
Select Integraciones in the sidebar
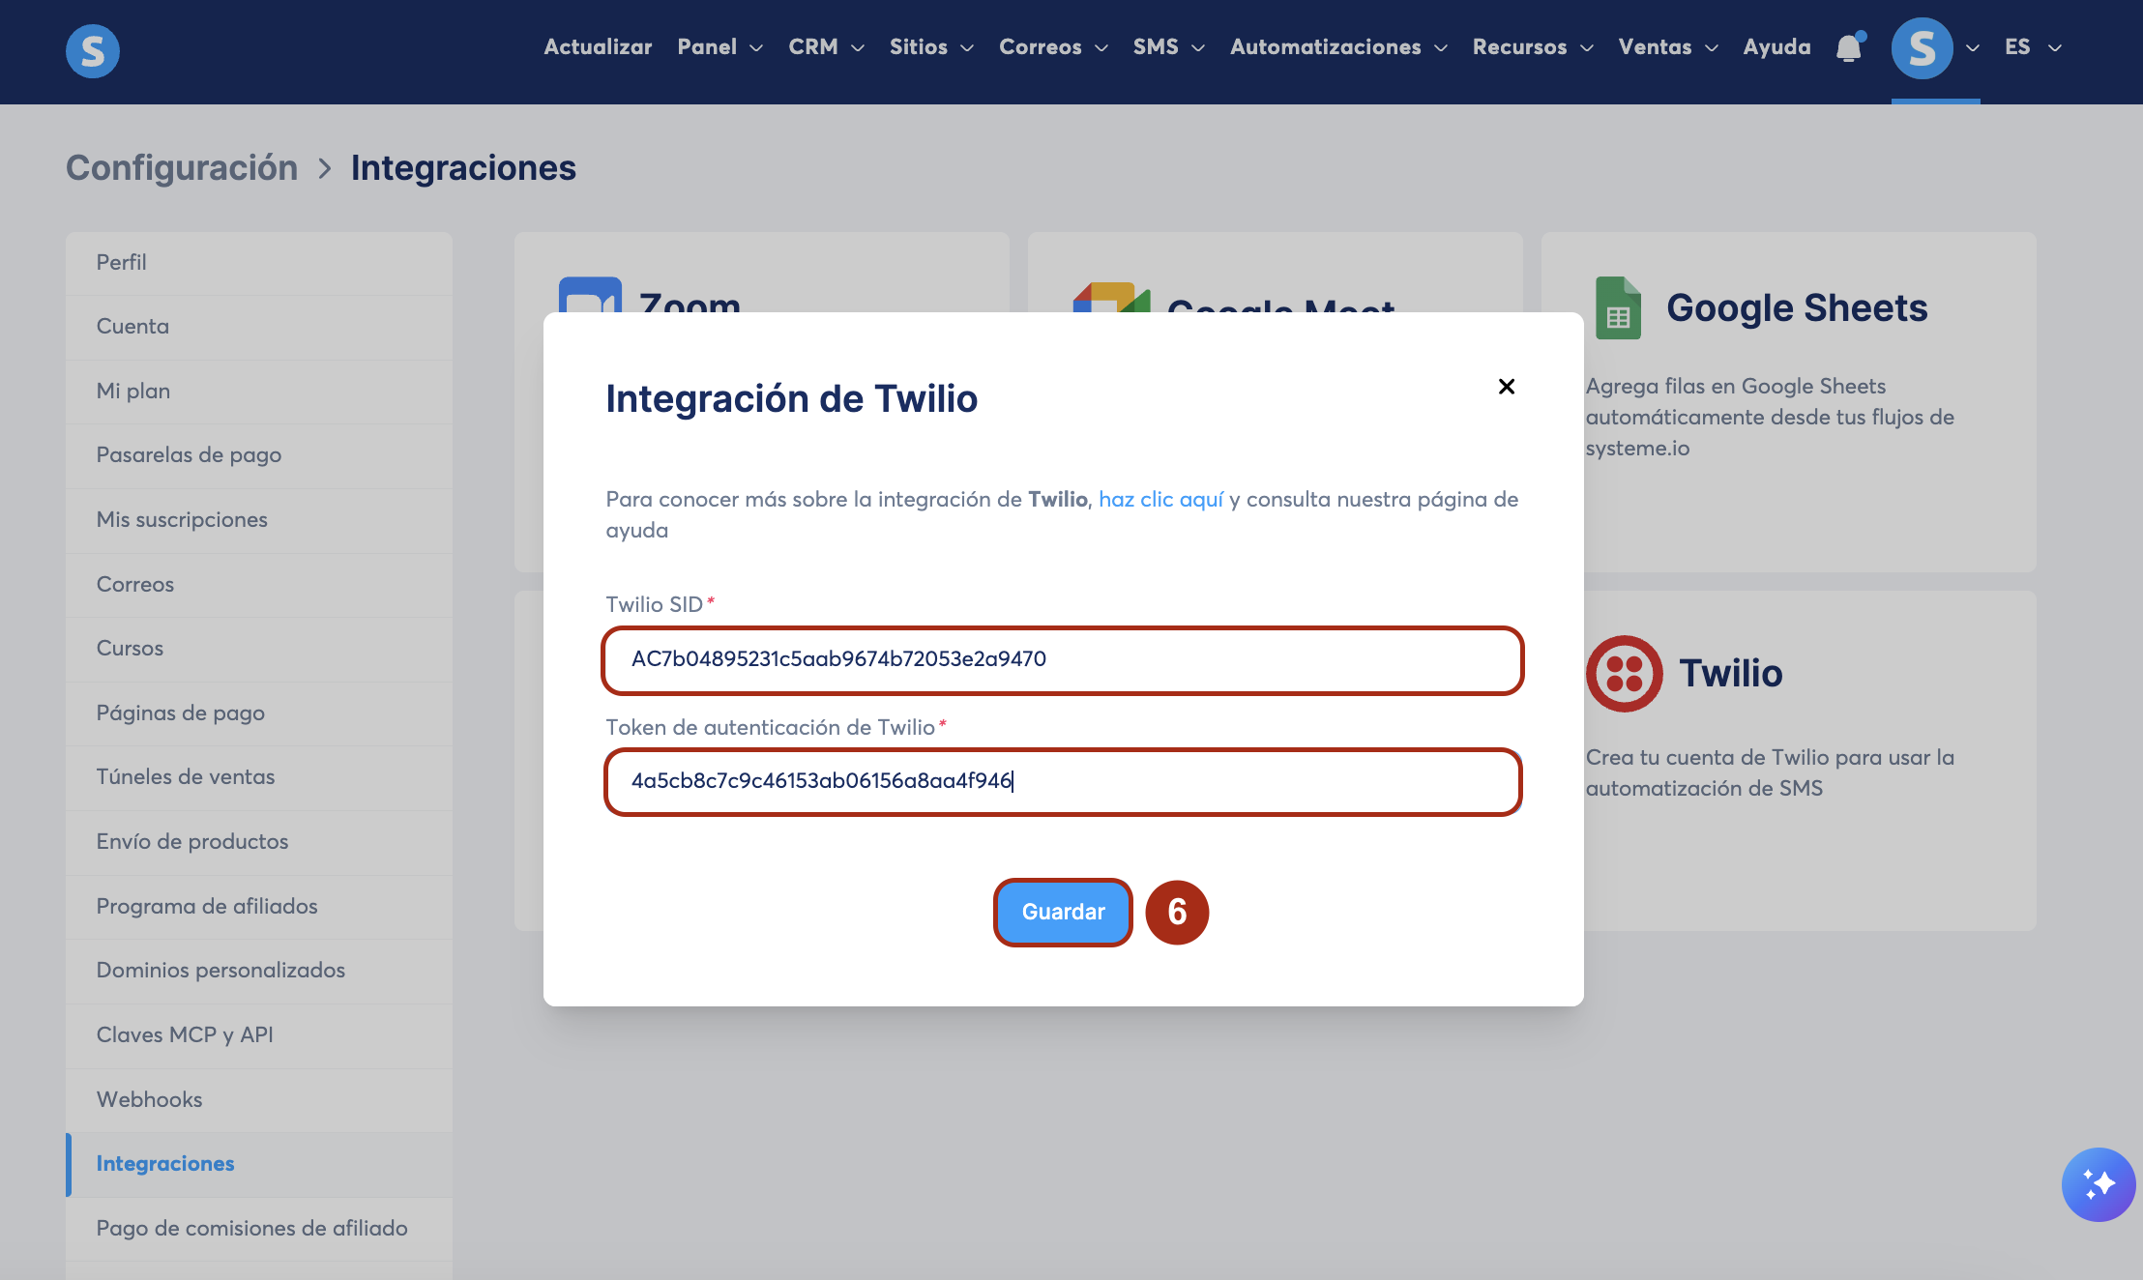click(x=259, y=1164)
